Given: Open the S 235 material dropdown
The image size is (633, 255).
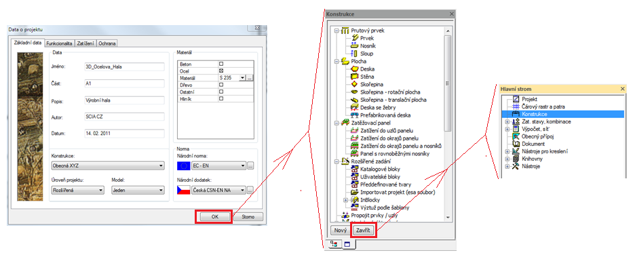Looking at the screenshot, I should 242,77.
